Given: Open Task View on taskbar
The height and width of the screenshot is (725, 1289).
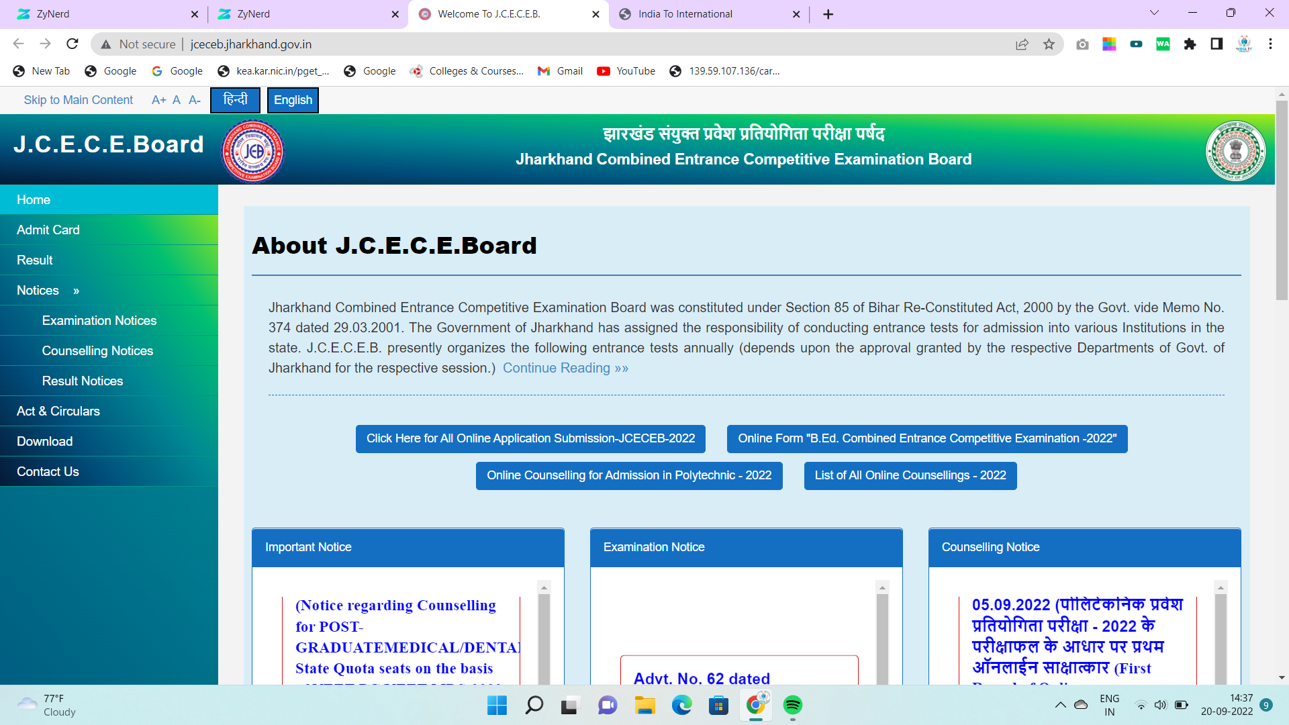Looking at the screenshot, I should 569,705.
